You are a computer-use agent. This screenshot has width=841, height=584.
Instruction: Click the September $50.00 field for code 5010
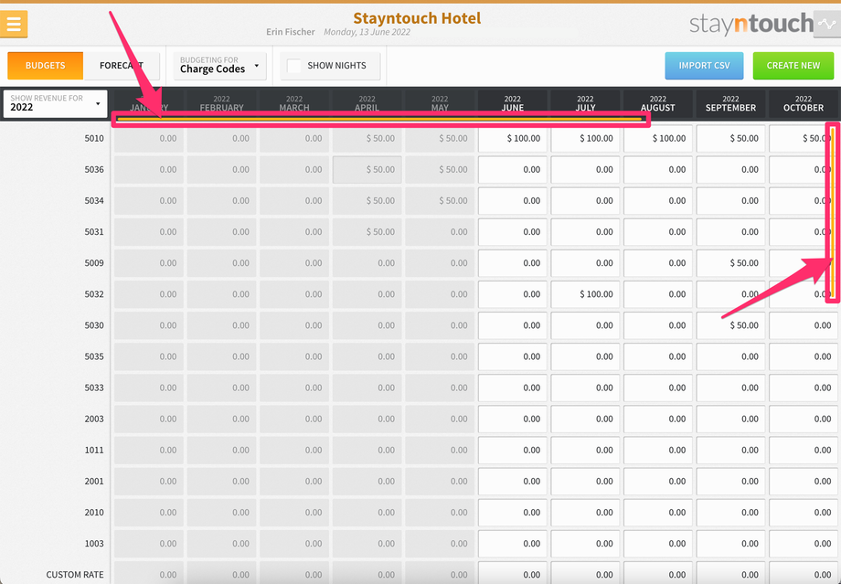point(730,138)
